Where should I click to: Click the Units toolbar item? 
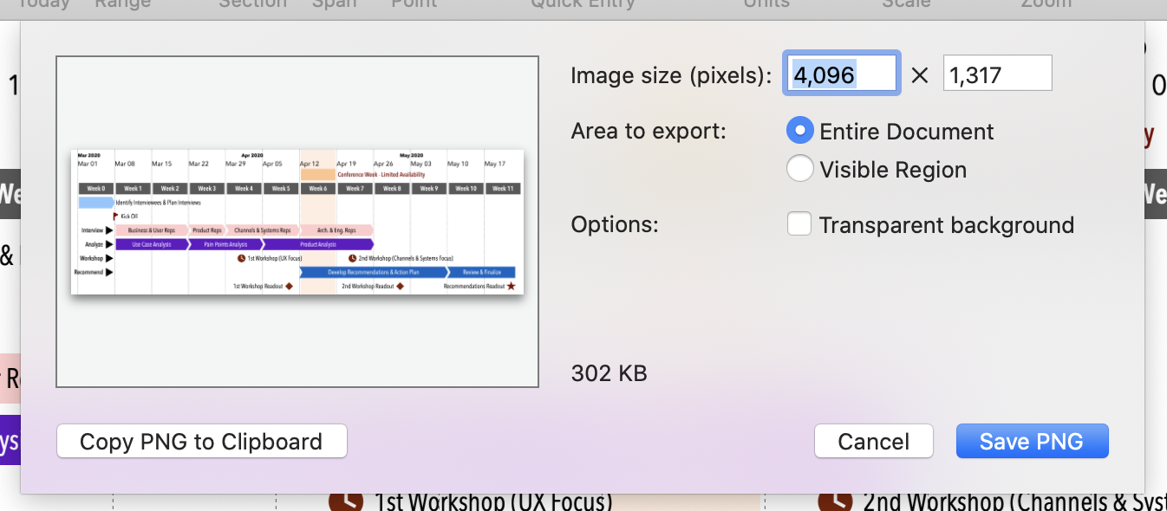tap(766, 4)
